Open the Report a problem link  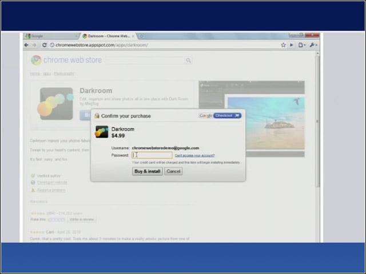51,190
